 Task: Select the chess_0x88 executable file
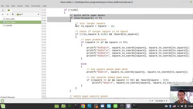coord(10,19)
